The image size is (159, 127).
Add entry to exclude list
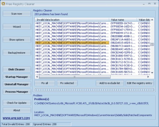tap(110, 83)
